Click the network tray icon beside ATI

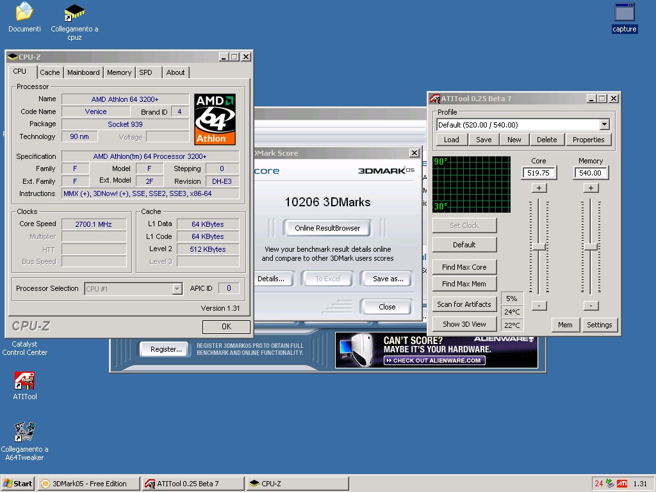(x=610, y=484)
